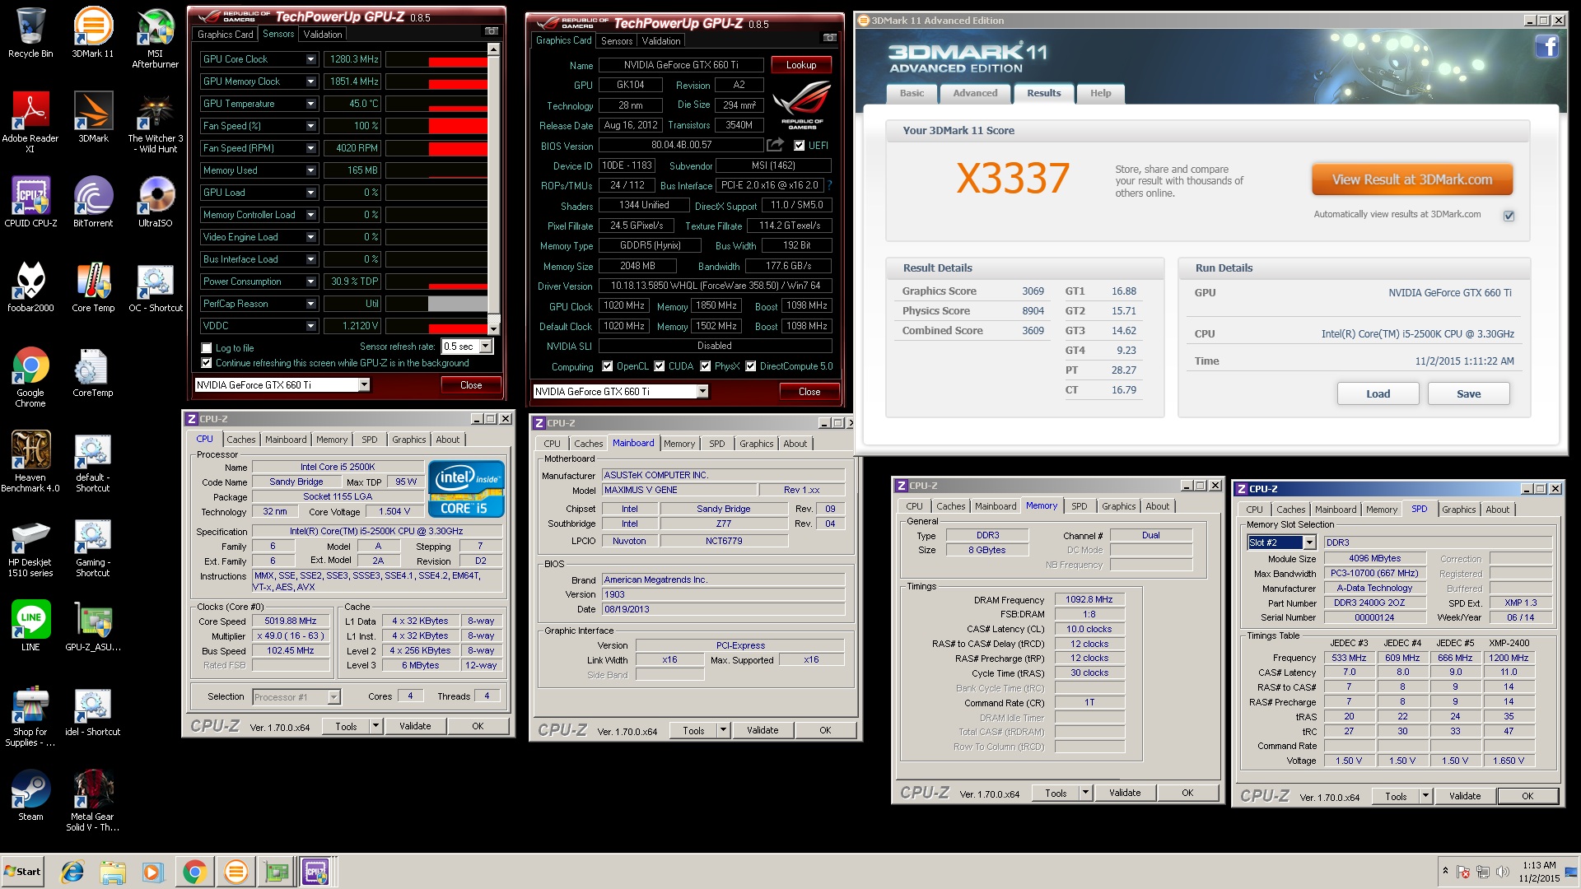Switch to Basic tab in 3DMark 11
Screen dimensions: 1581x889
[912, 93]
